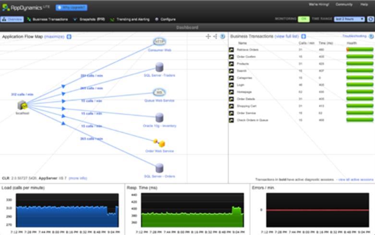Viewport: 375px width, 235px height.
Task: Click the flow map auto-layout icon
Action: click(x=215, y=37)
